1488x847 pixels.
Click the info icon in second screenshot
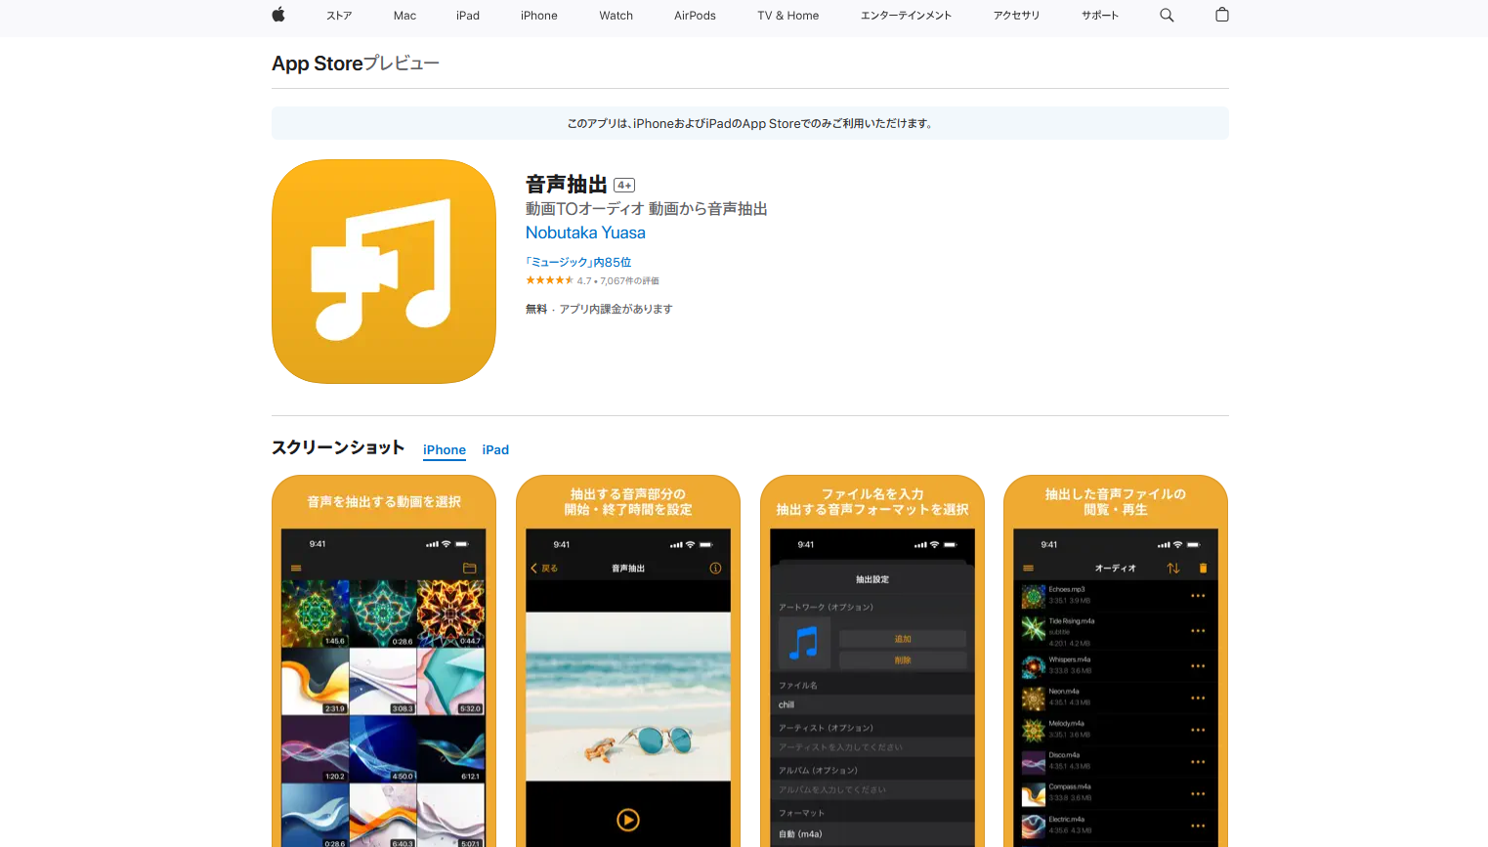[x=715, y=568]
